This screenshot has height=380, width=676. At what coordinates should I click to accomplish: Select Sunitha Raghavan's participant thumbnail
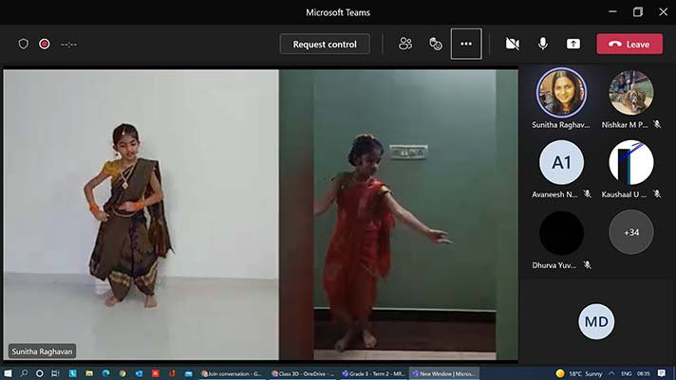coord(561,92)
